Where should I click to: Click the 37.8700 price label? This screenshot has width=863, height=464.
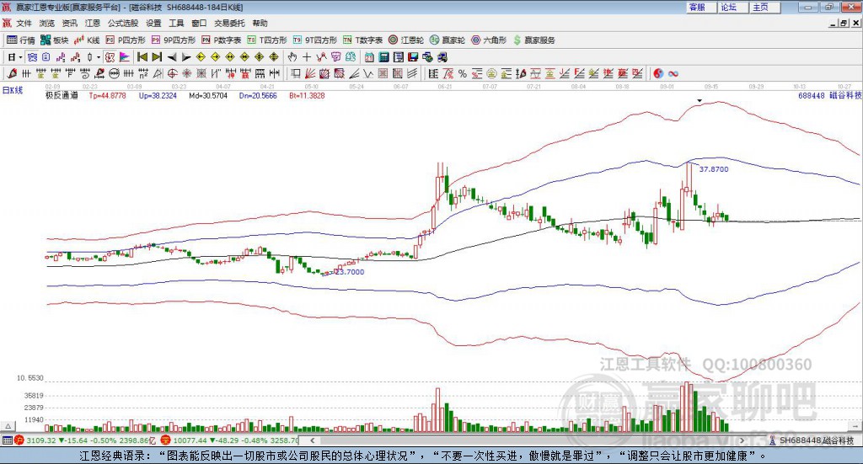pos(714,169)
